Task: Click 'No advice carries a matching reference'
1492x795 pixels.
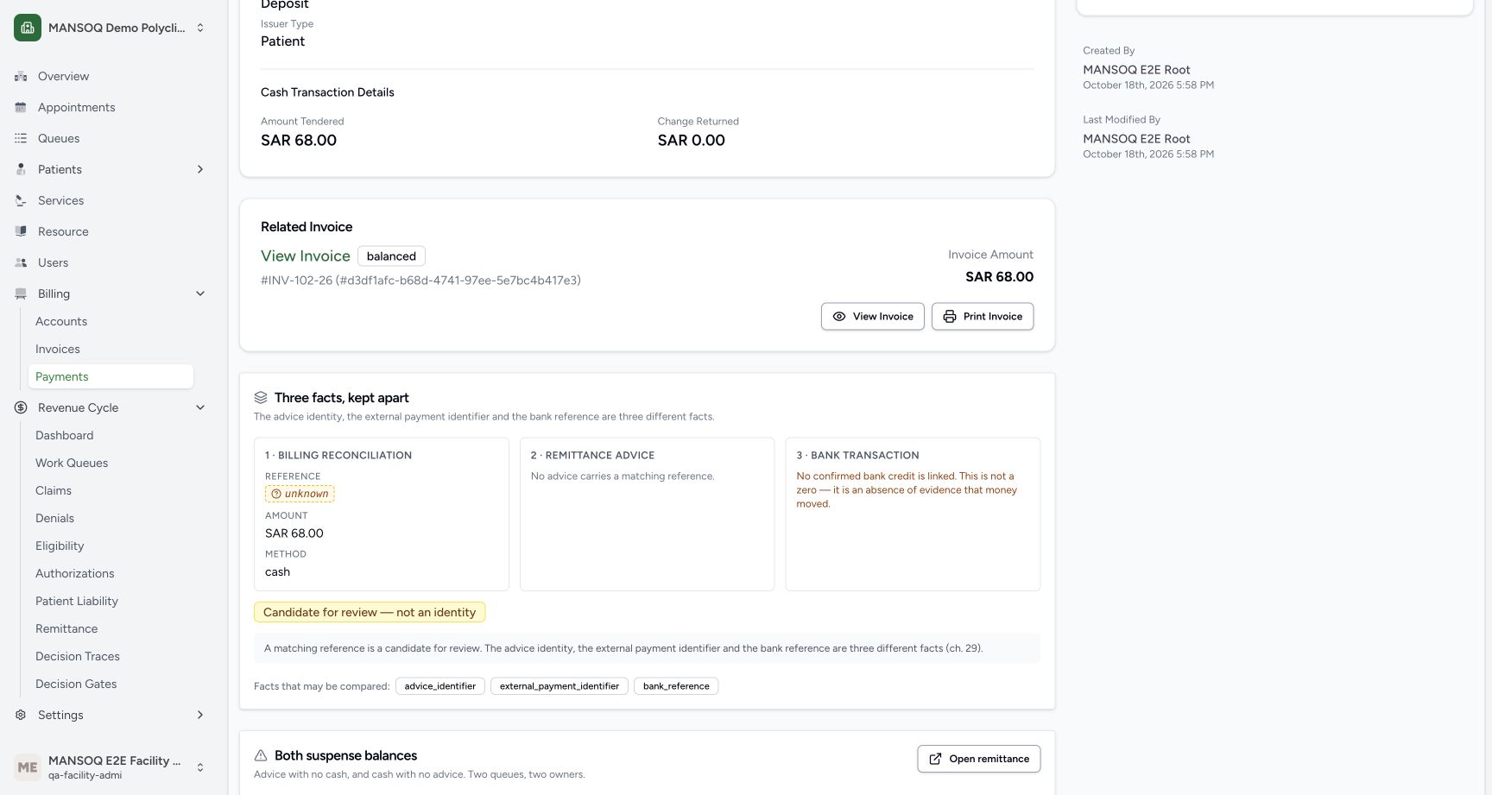Action: pos(623,476)
